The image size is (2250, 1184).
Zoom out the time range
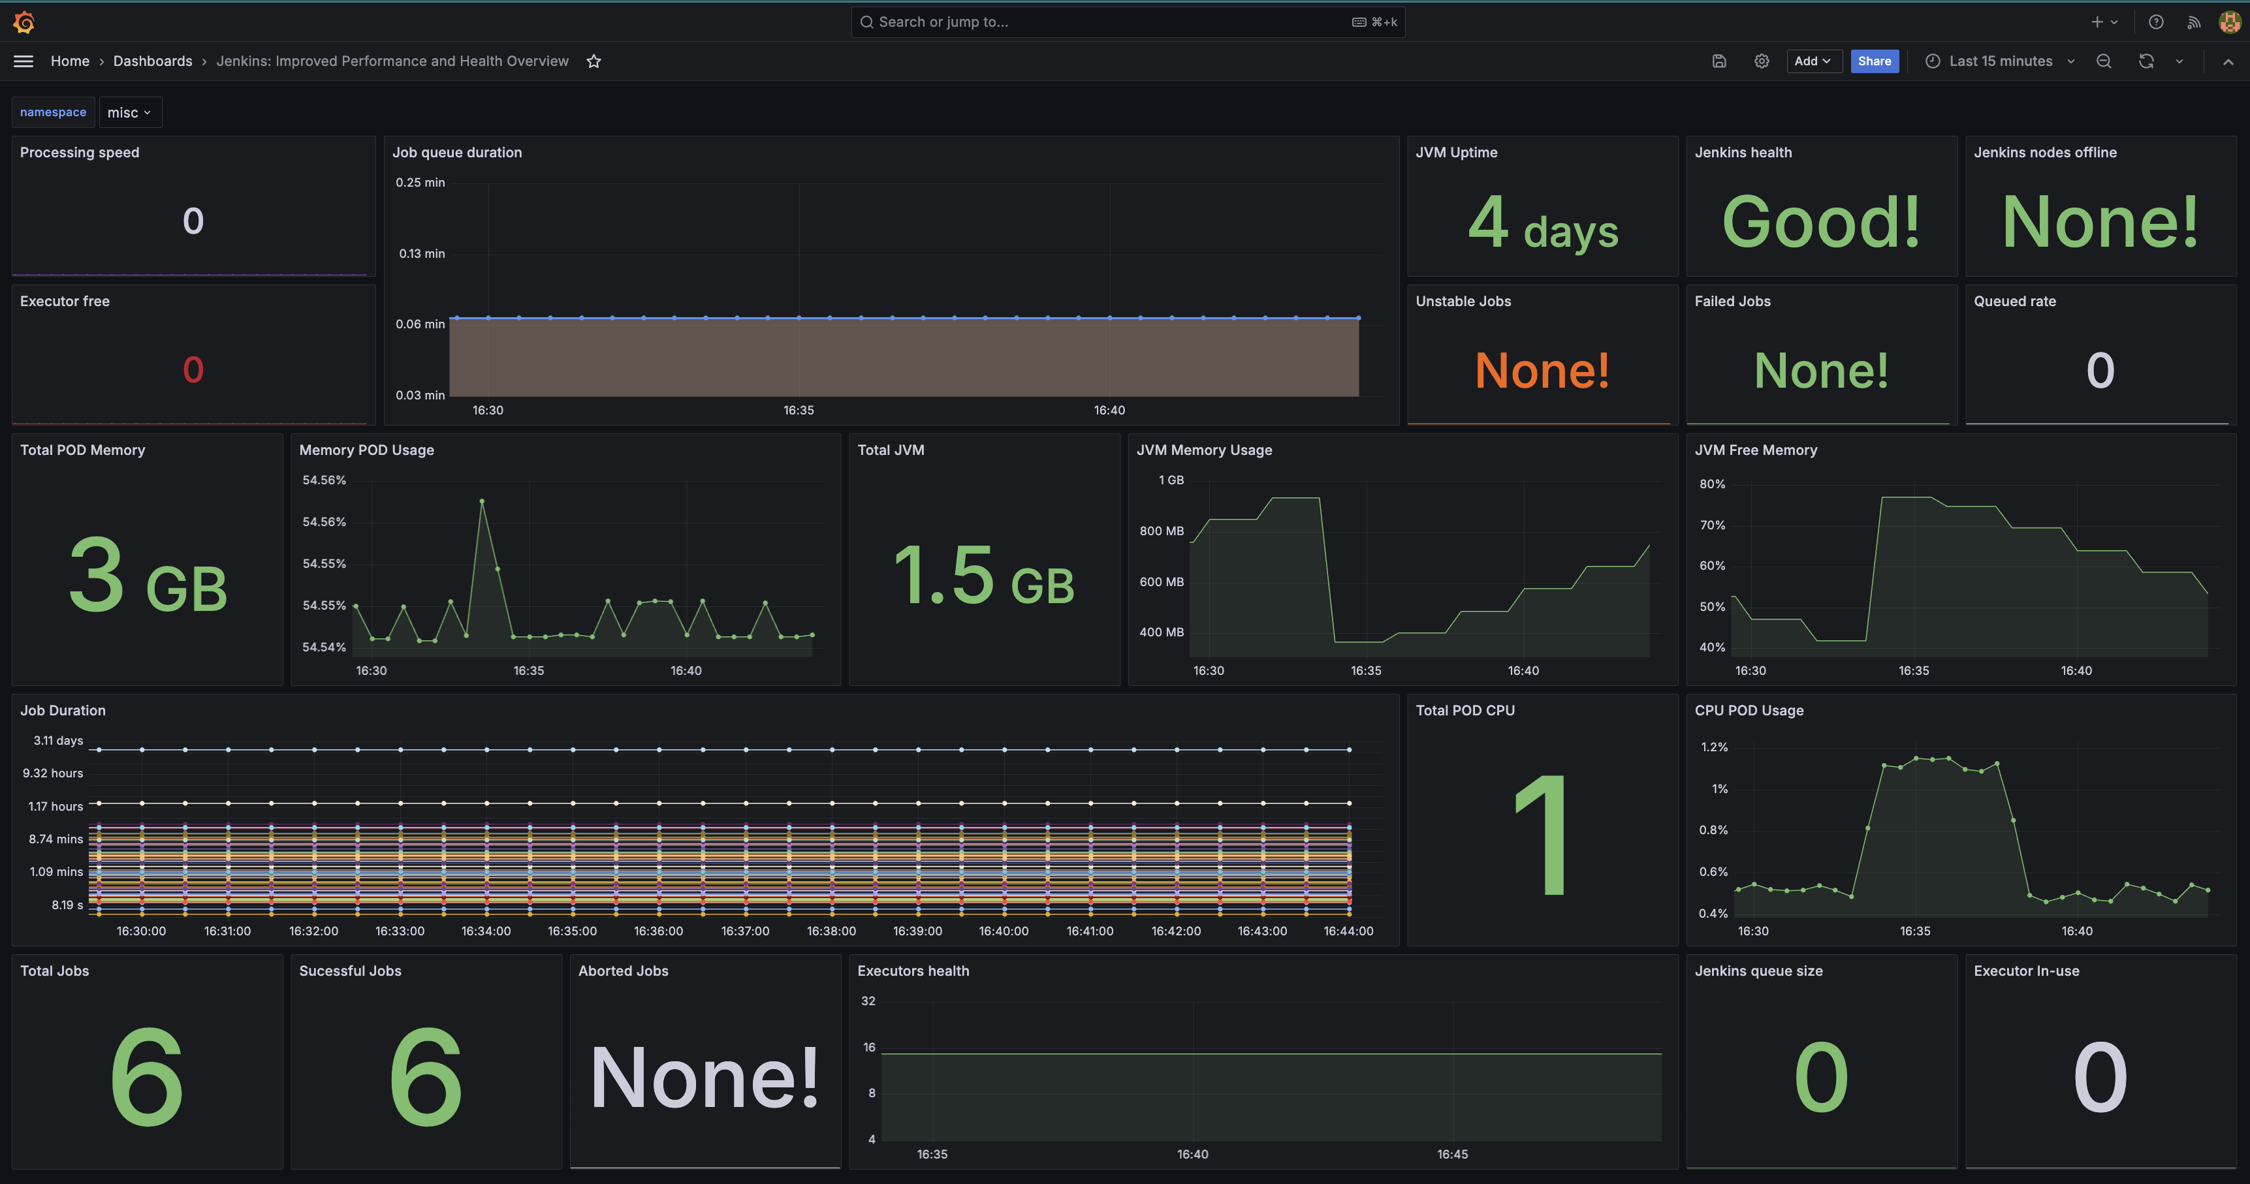pyautogui.click(x=2104, y=61)
